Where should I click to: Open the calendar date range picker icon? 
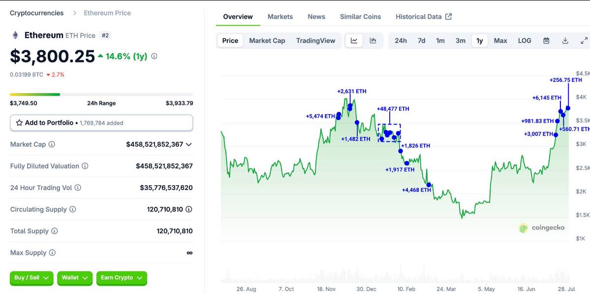click(546, 41)
